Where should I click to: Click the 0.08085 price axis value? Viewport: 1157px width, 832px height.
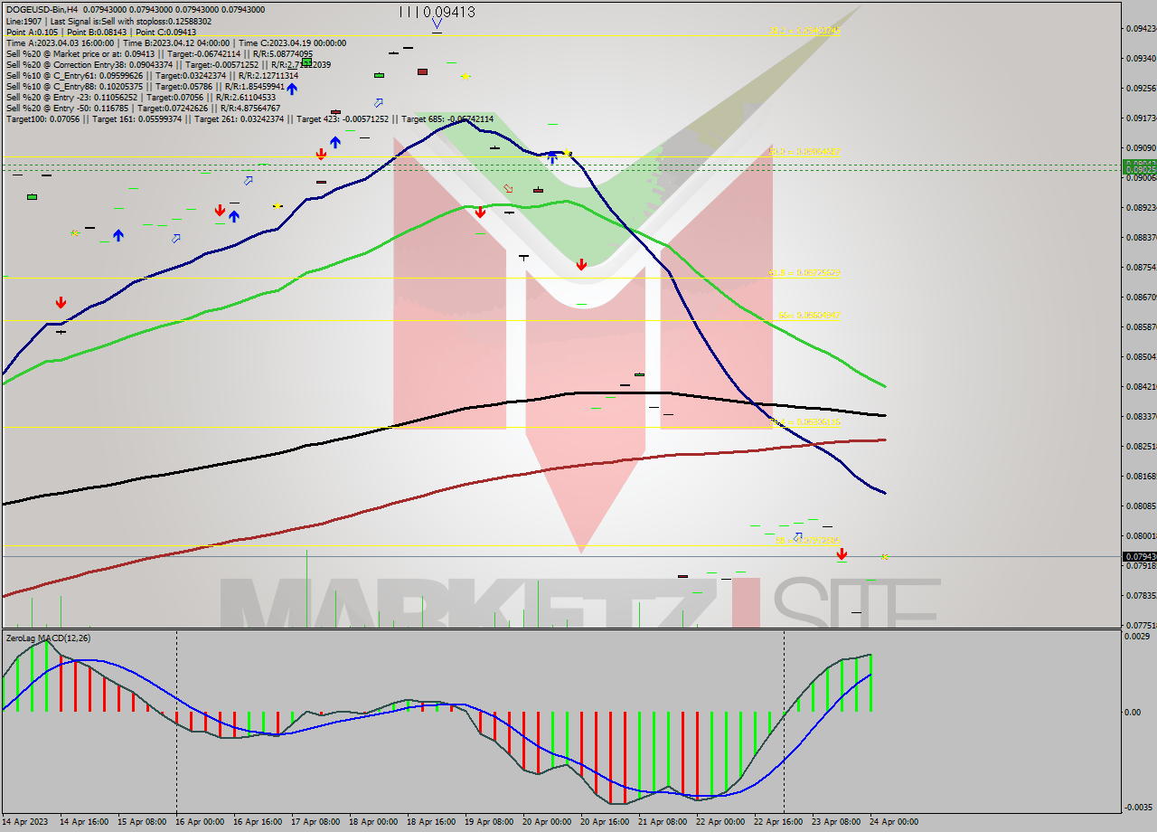point(1143,506)
